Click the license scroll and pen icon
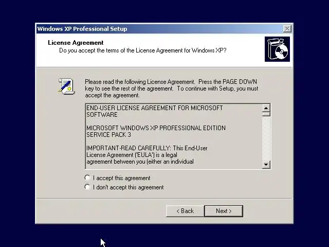This screenshot has height=247, width=329. click(x=66, y=86)
